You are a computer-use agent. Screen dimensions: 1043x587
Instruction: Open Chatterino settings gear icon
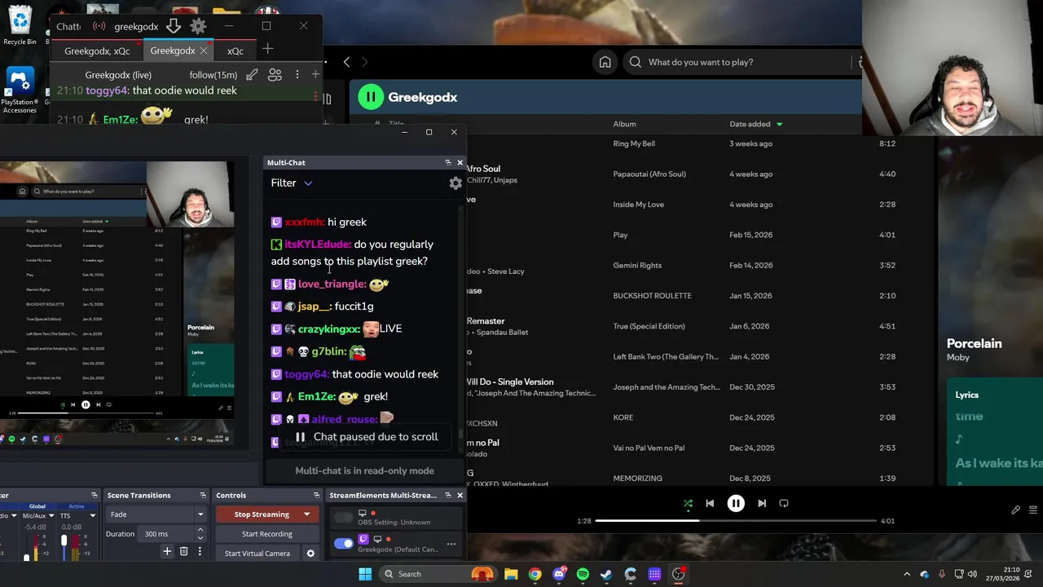coord(198,26)
